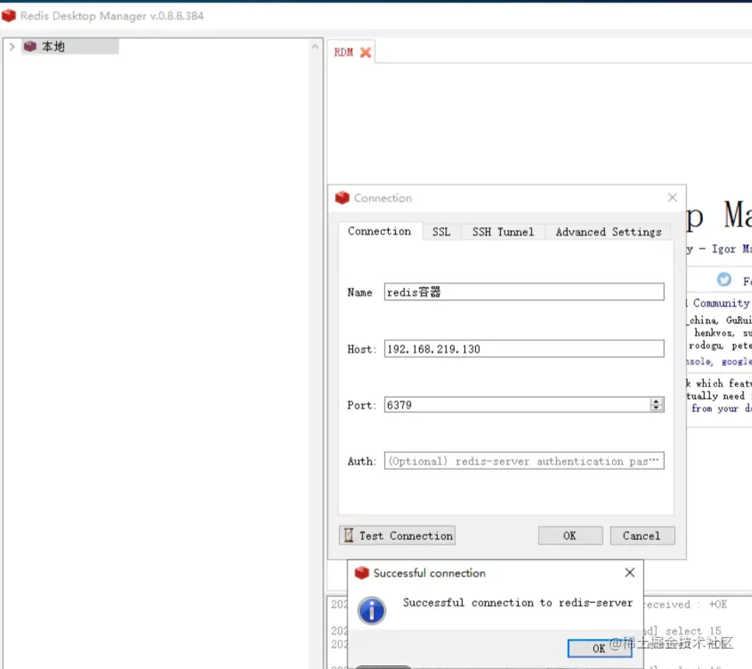
Task: Close the Successful connection popup
Action: click(630, 573)
